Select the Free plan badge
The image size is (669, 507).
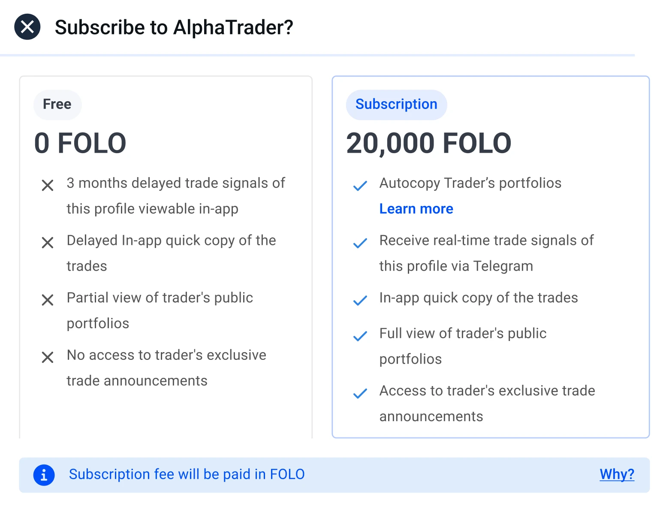click(57, 104)
